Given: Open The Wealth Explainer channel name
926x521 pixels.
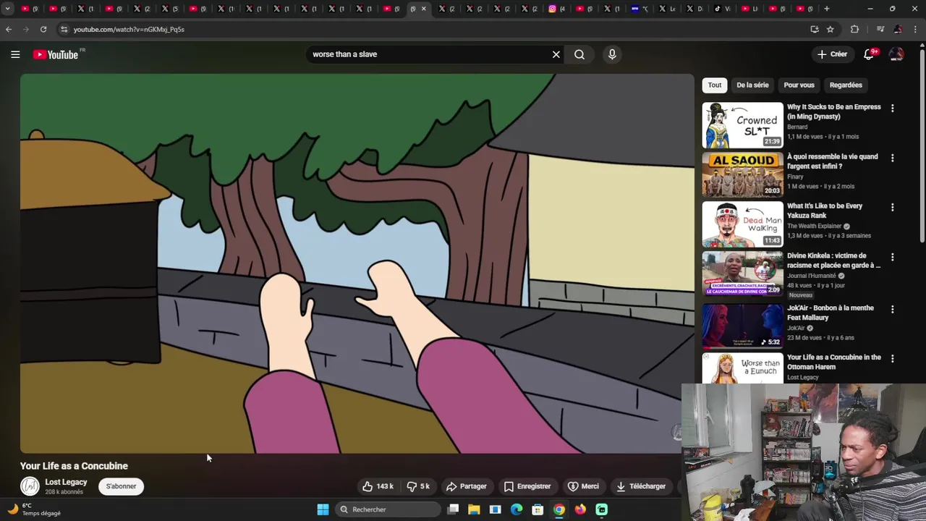Looking at the screenshot, I should (x=814, y=226).
